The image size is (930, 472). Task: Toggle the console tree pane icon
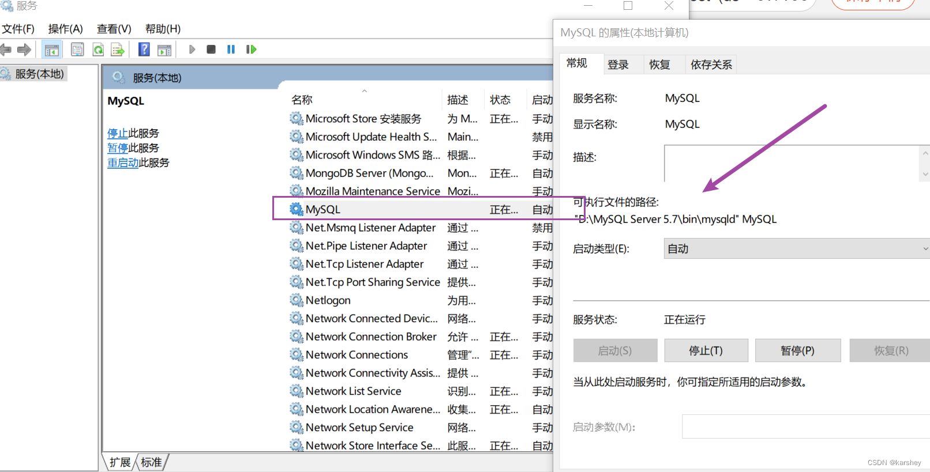[52, 50]
